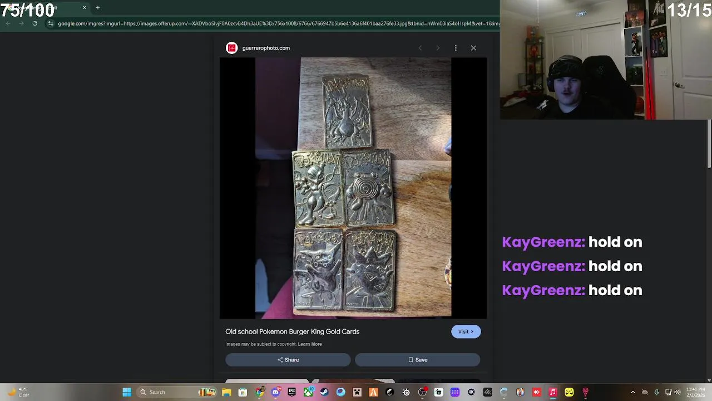Click the microphone tray icon
Screen dimensions: 712x401
click(x=656, y=392)
